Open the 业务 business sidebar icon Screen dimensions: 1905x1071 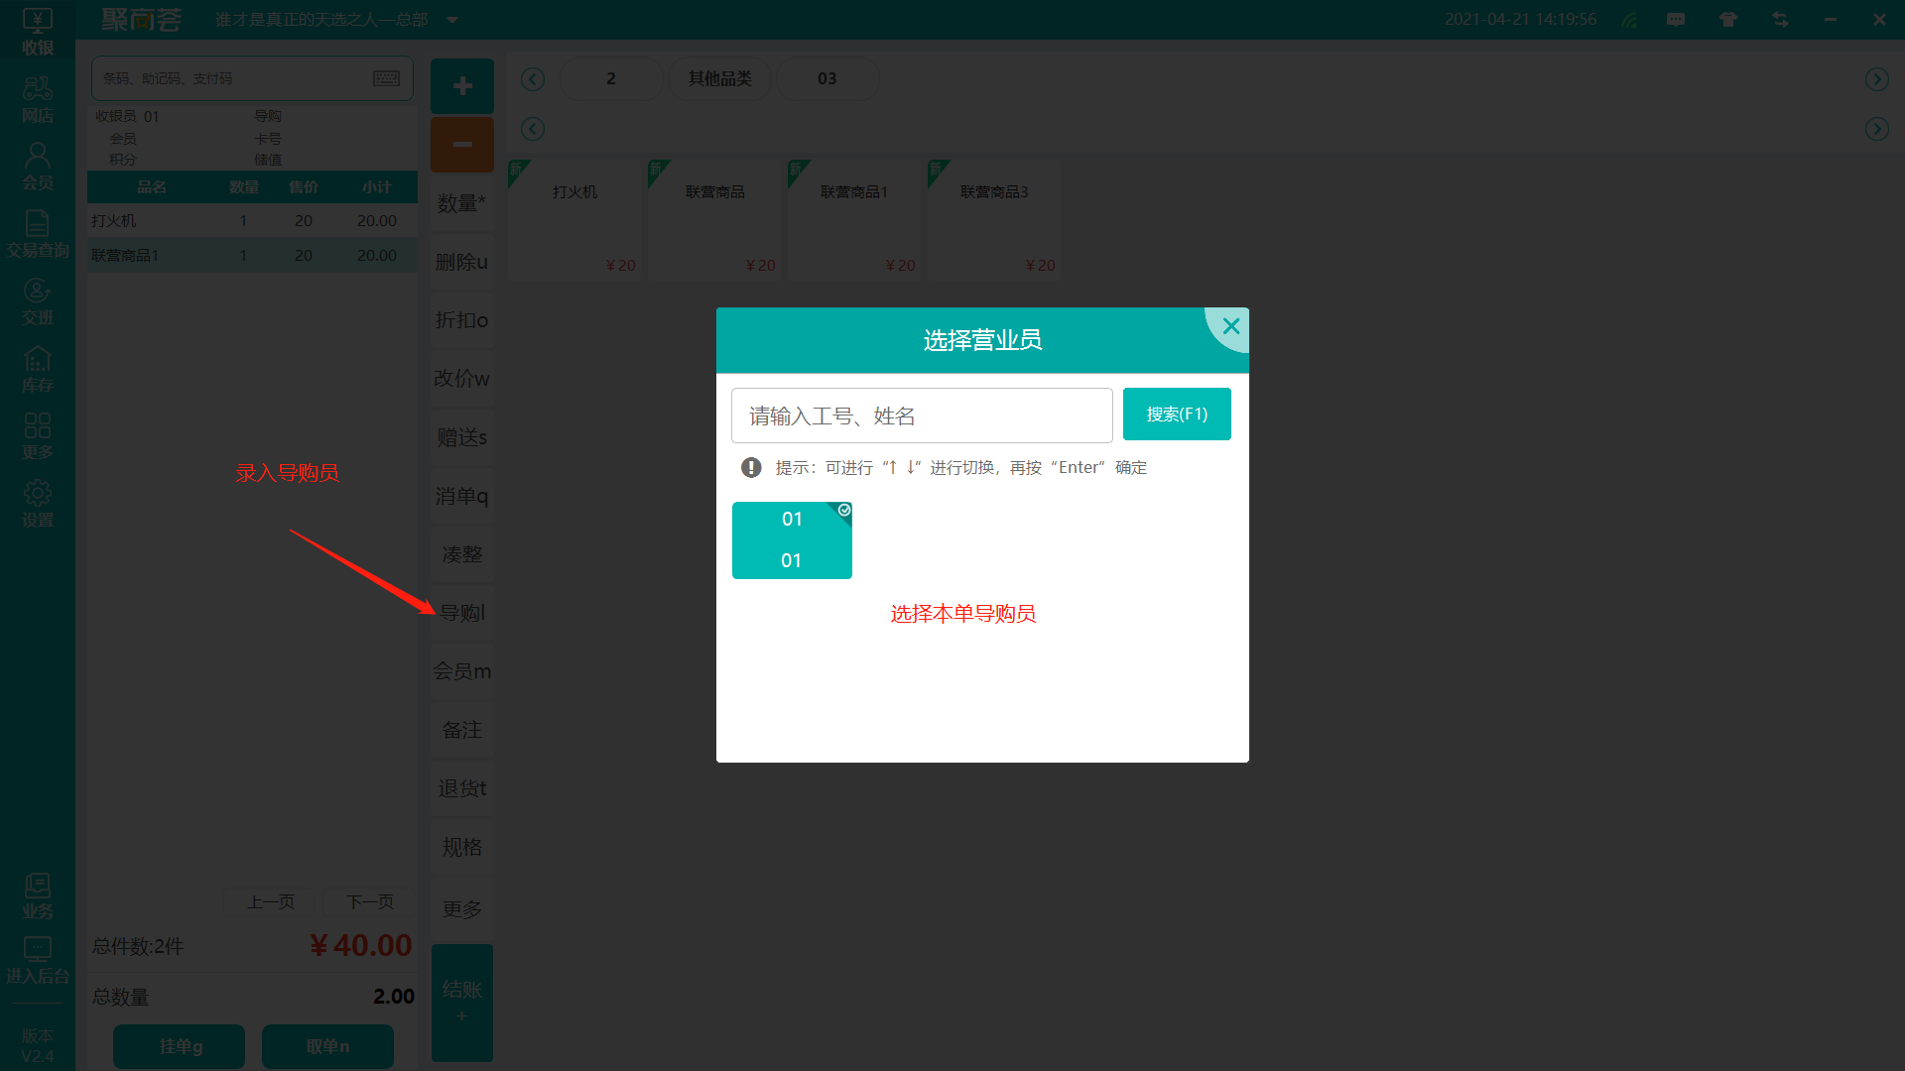pos(38,895)
